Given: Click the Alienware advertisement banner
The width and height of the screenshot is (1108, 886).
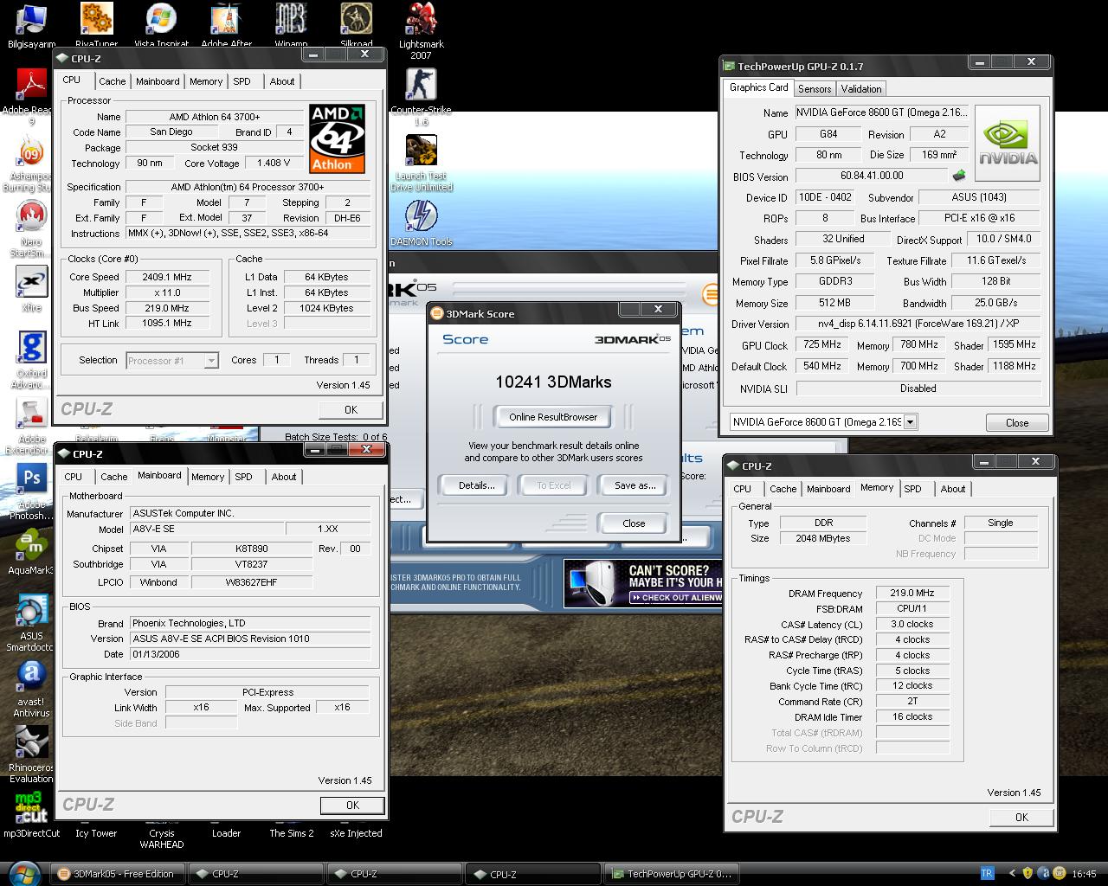Looking at the screenshot, I should [642, 583].
